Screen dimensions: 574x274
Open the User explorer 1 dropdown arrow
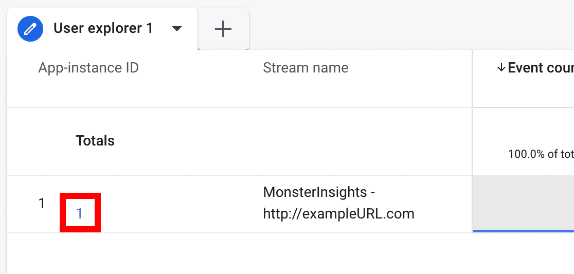(177, 29)
